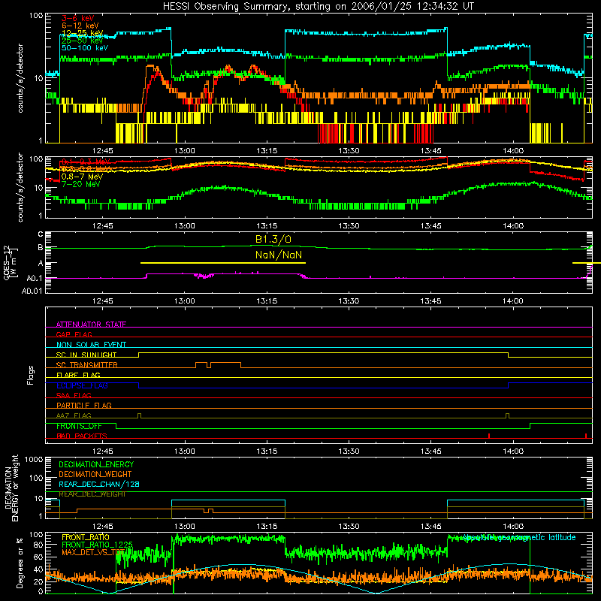Click the 7-20 MeV legend label

click(80, 184)
